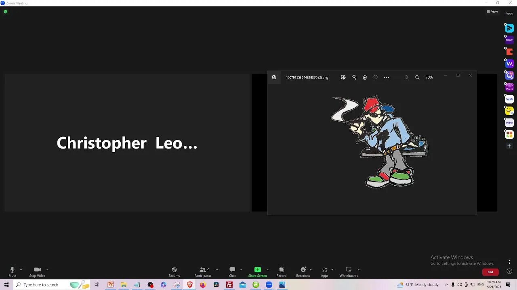This screenshot has width=517, height=290.
Task: Mute the microphone in Zoom
Action: tap(12, 272)
